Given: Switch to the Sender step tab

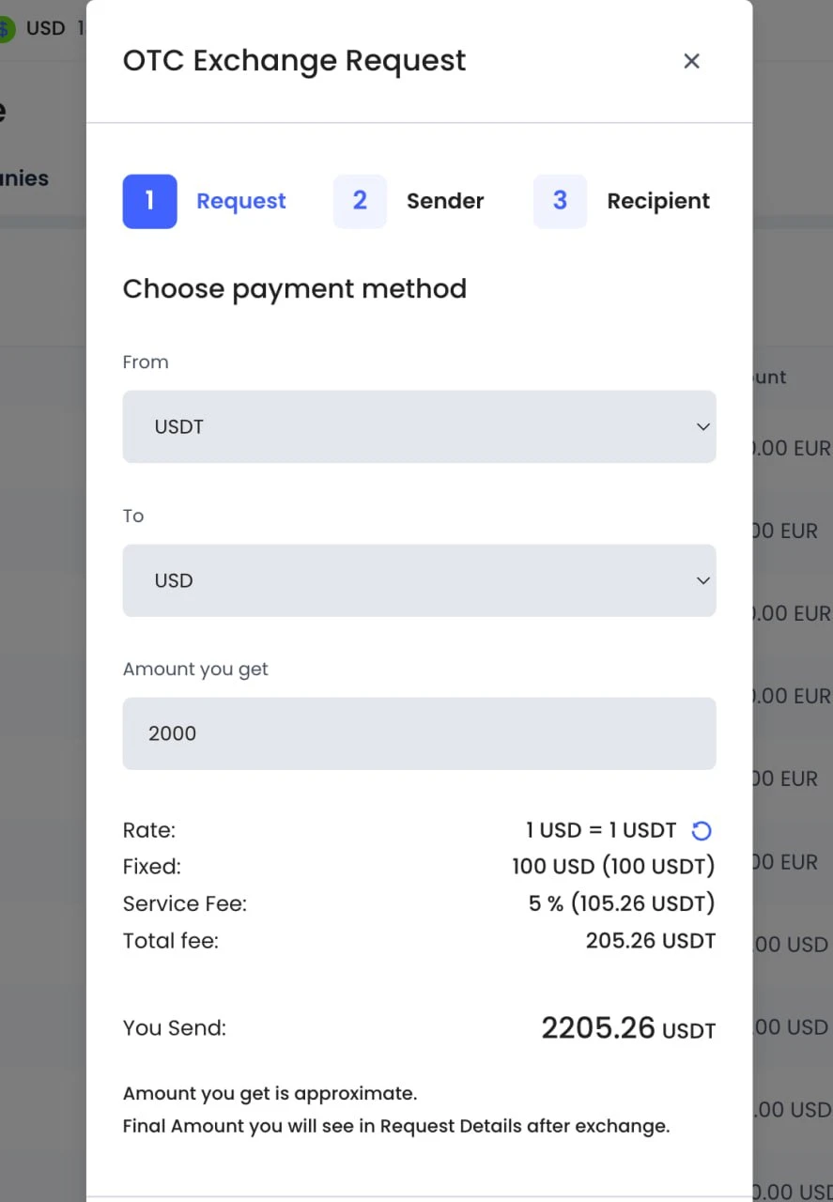Looking at the screenshot, I should 445,201.
